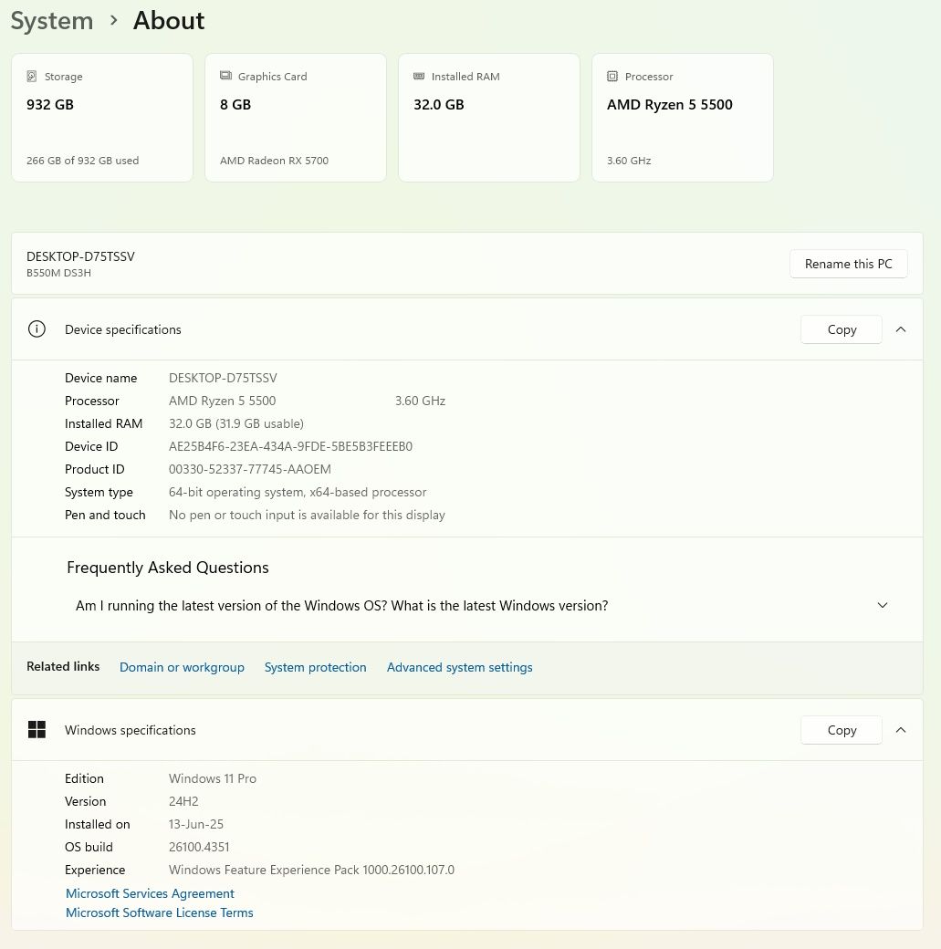Open the Installed RAM 32.0 GB card
This screenshot has height=949, width=941.
pos(489,118)
